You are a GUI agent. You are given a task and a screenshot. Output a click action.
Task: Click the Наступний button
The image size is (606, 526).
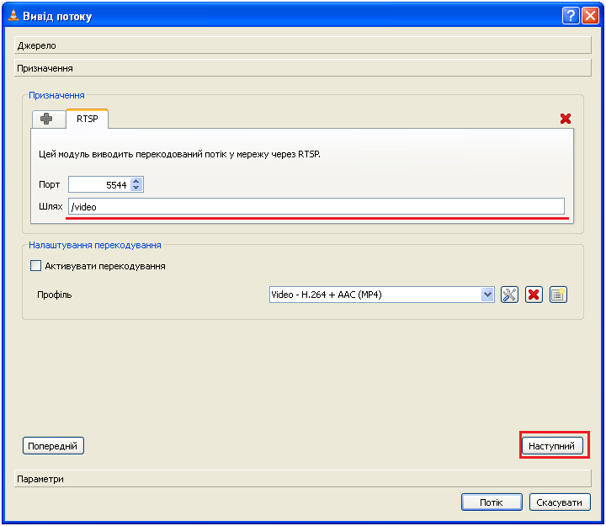(x=552, y=446)
